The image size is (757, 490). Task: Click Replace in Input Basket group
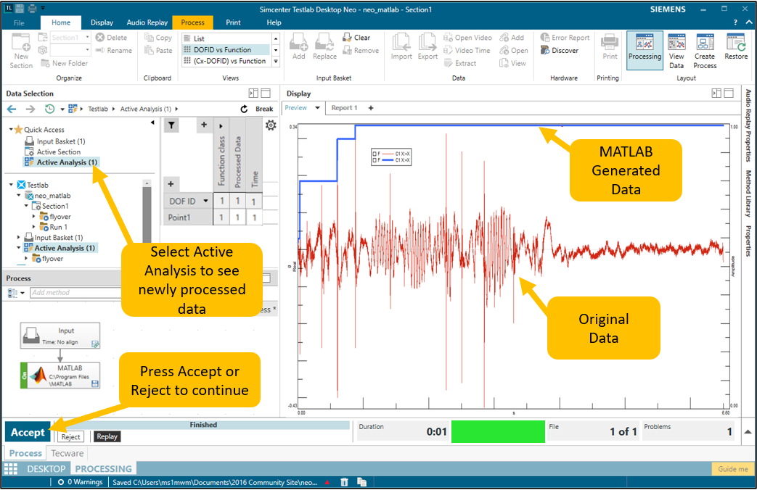(324, 47)
